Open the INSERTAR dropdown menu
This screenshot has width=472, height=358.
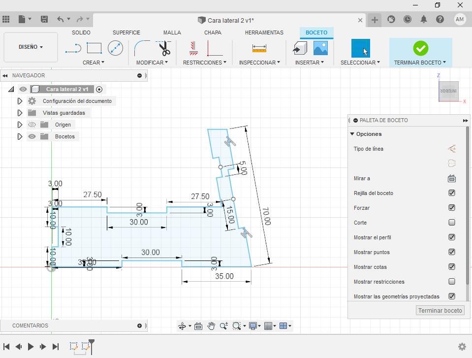(x=310, y=63)
